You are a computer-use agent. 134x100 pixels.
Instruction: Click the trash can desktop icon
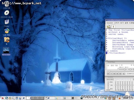[x=7, y=5]
